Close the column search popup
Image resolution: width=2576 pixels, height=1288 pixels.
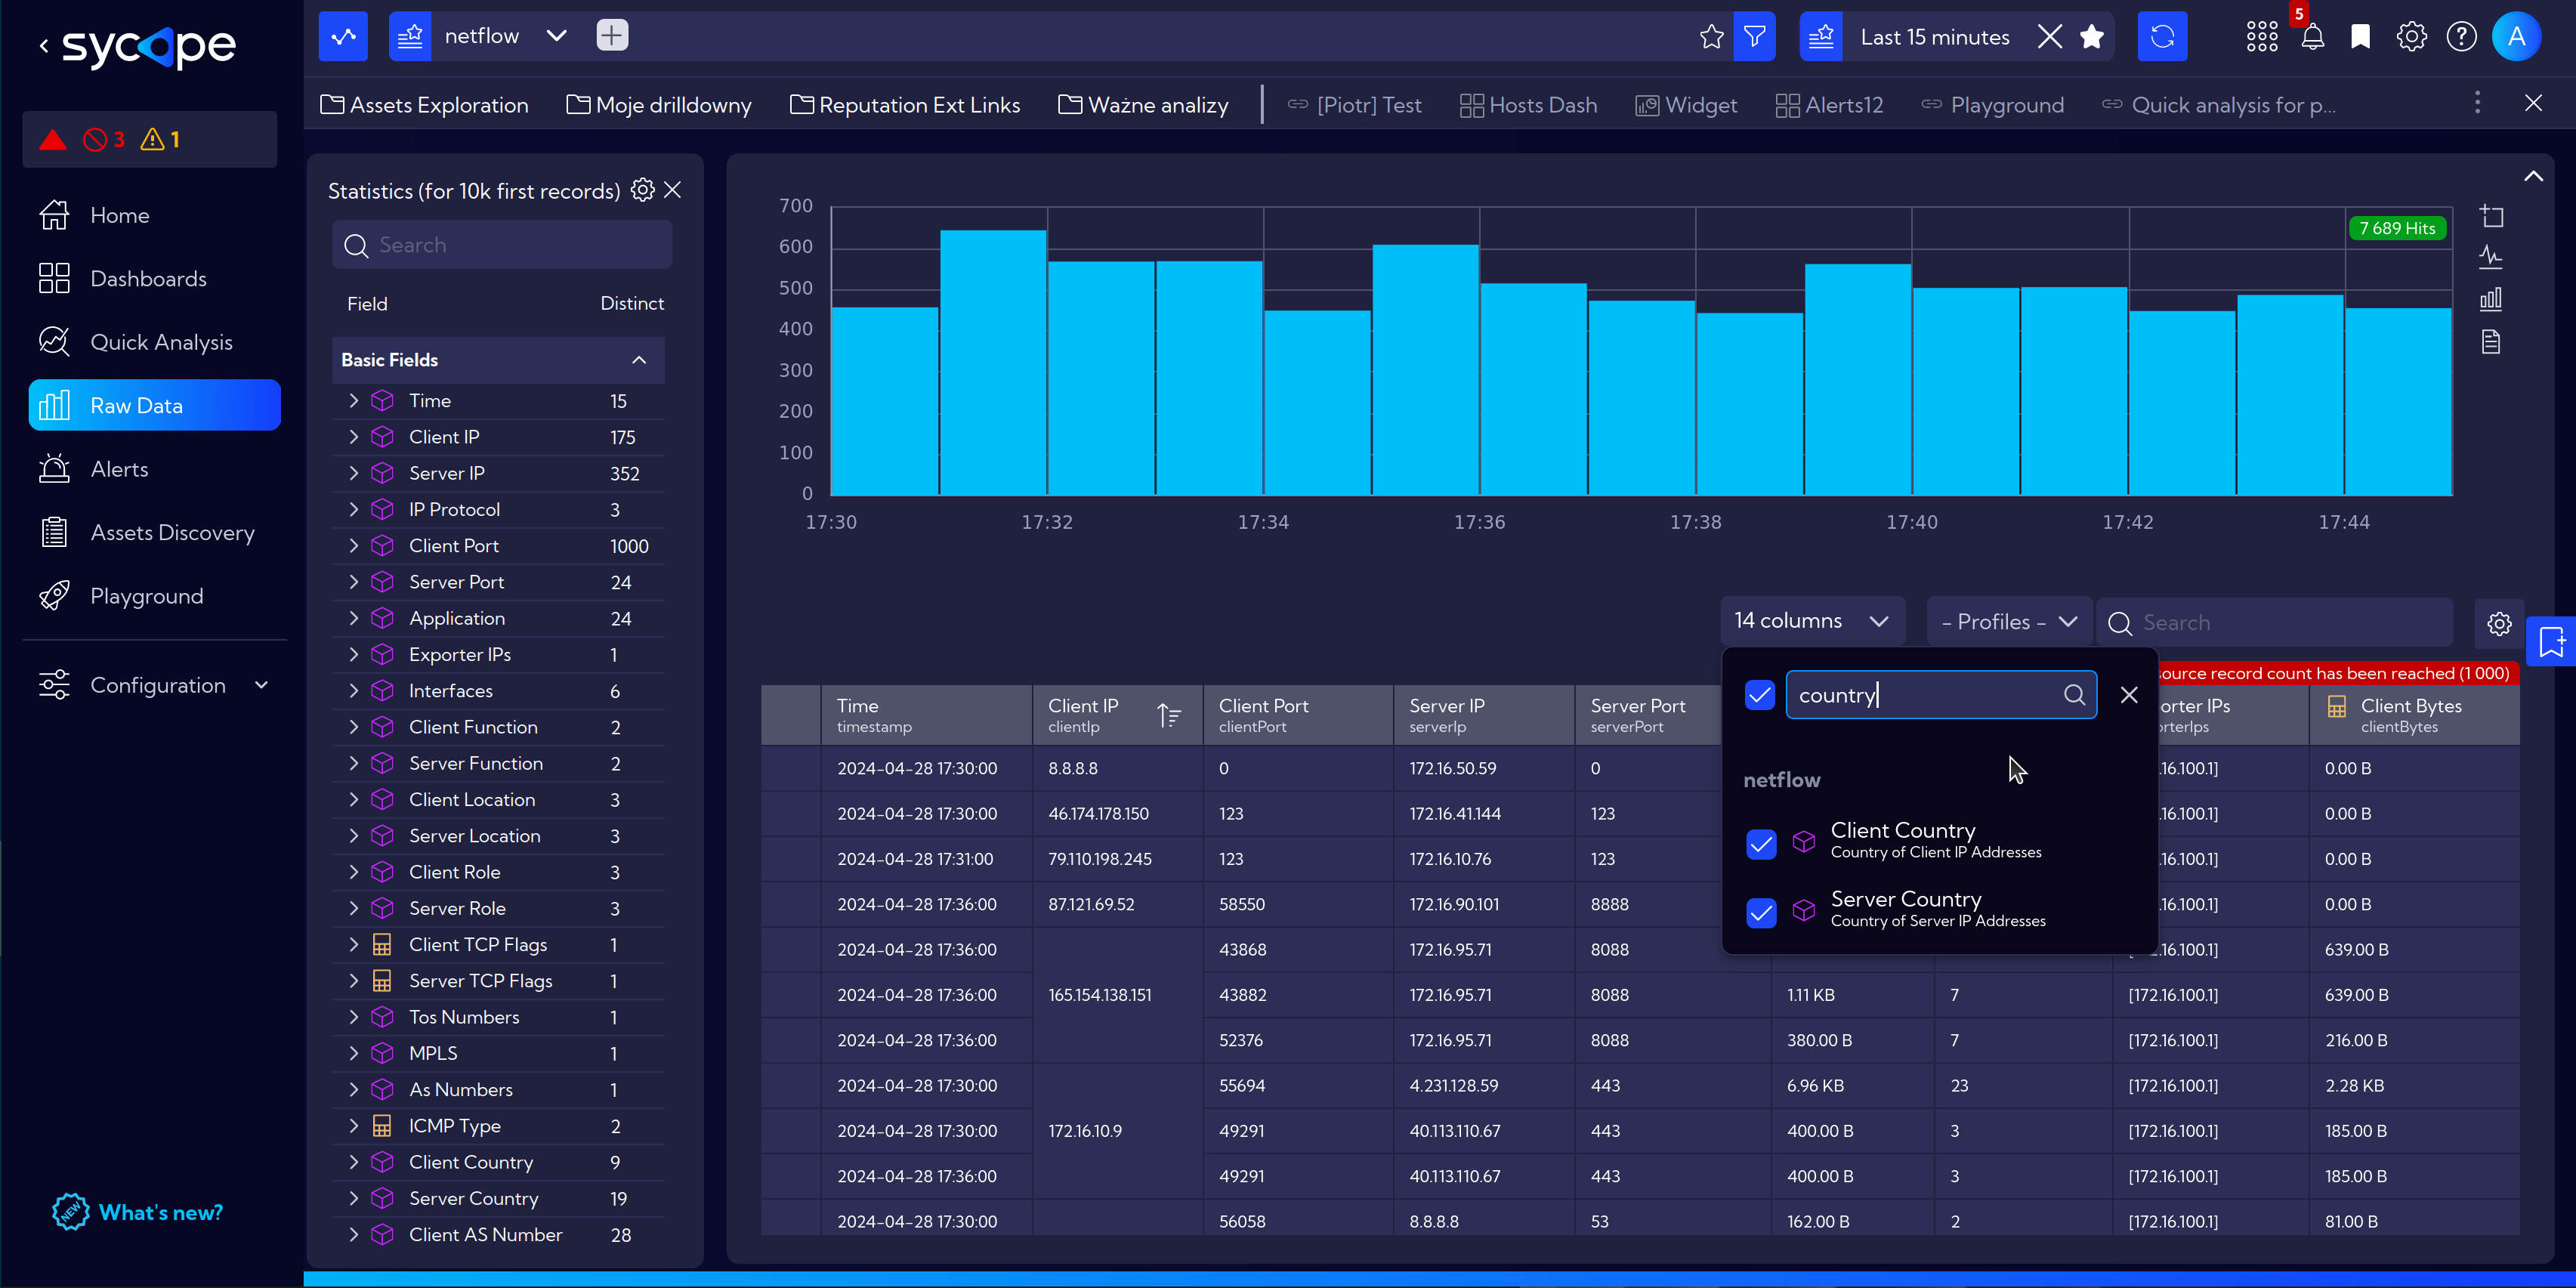2129,695
